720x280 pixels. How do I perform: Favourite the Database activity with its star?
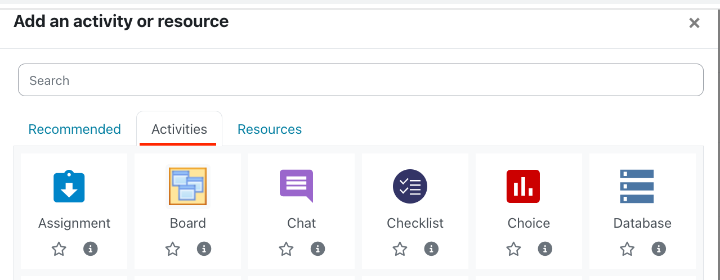point(628,249)
